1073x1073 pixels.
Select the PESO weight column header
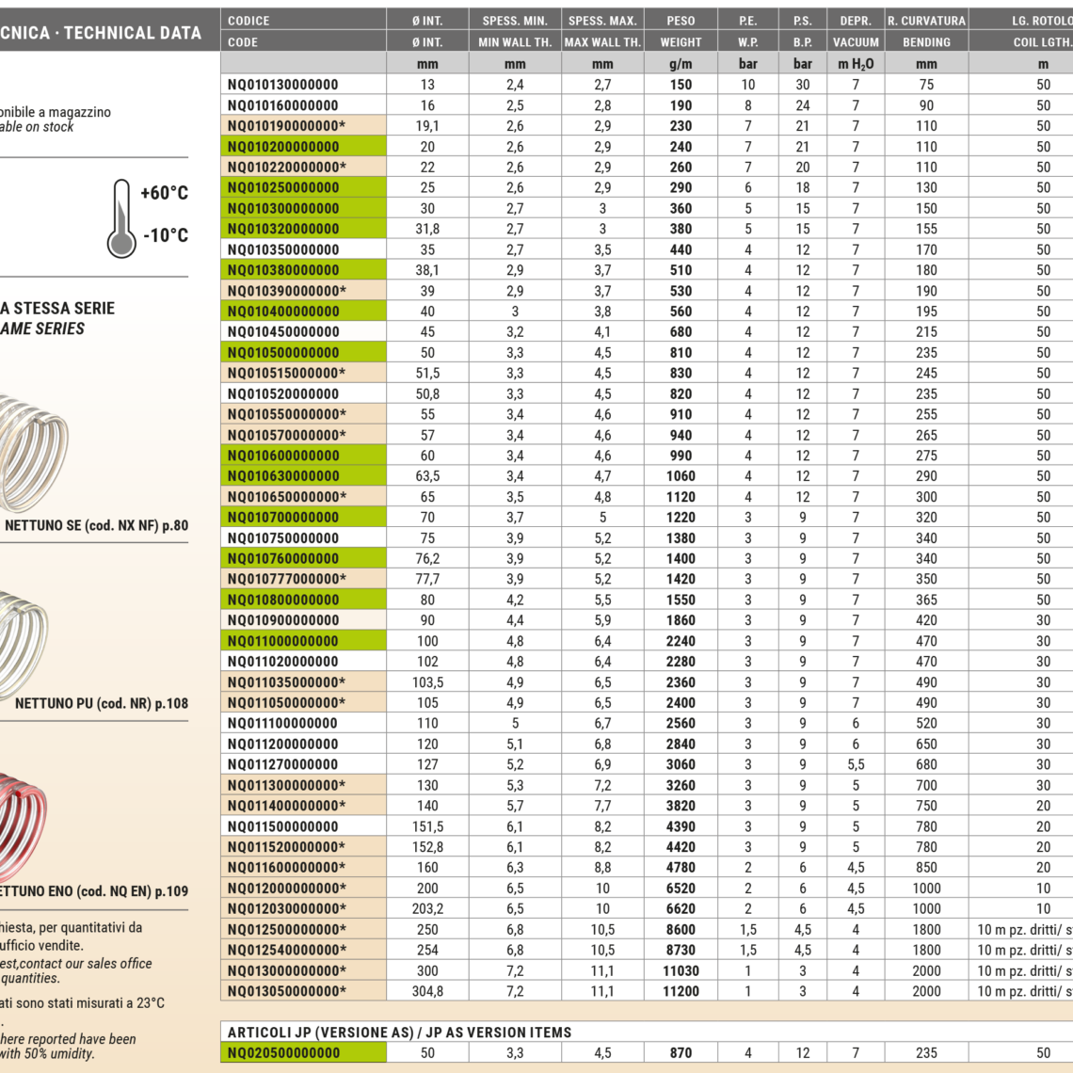coord(681,20)
